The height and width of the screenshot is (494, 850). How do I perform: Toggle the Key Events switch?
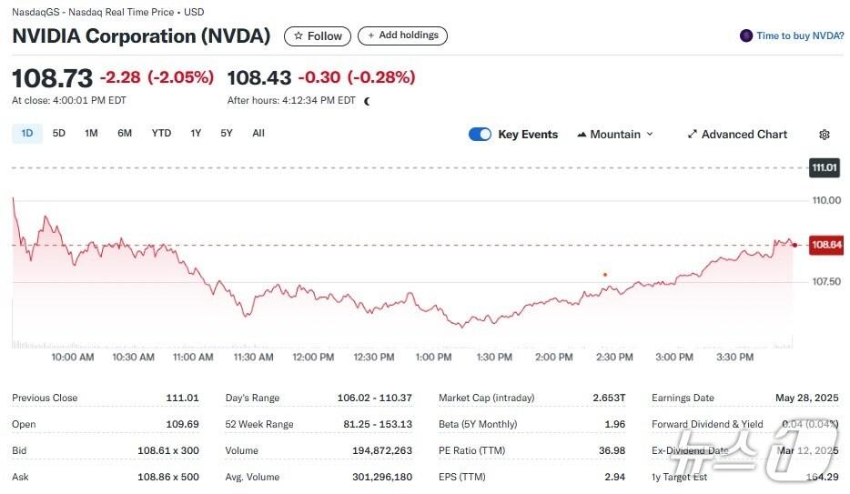tap(480, 135)
